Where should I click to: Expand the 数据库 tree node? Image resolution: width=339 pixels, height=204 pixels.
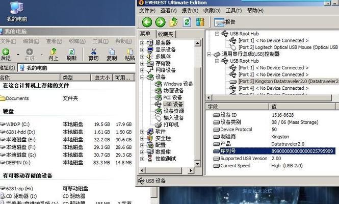142,152
